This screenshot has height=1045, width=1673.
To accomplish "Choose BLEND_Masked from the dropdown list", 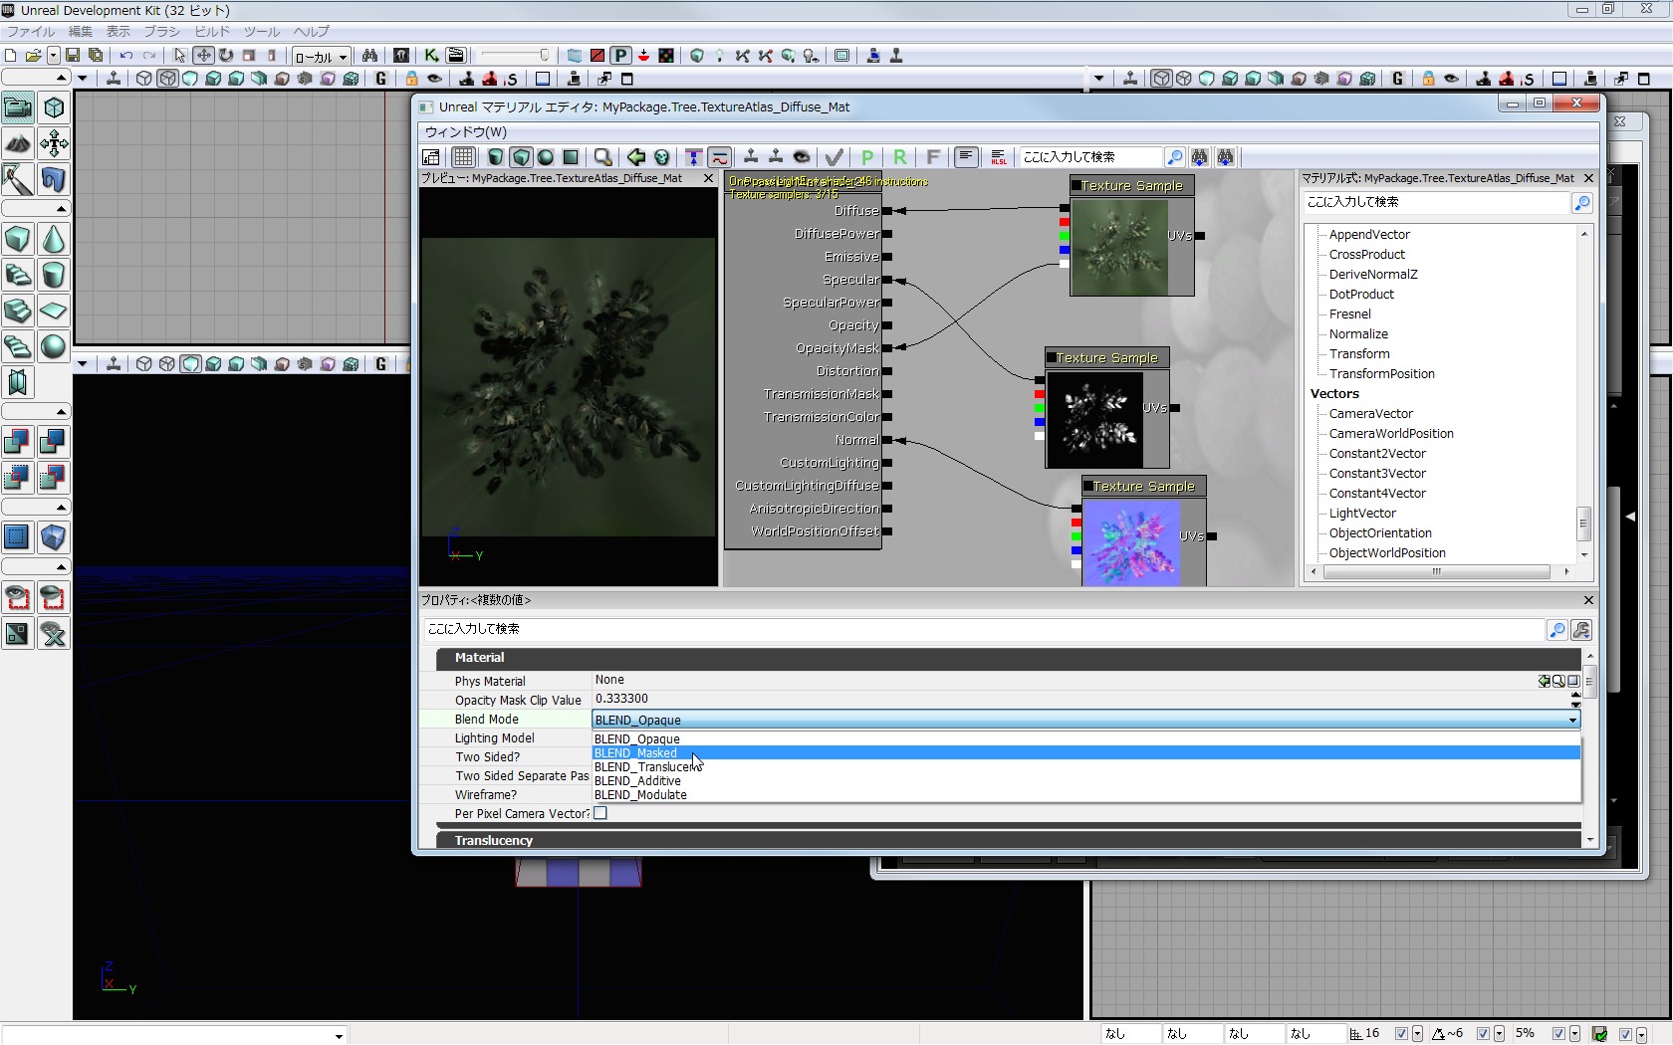I will (635, 753).
